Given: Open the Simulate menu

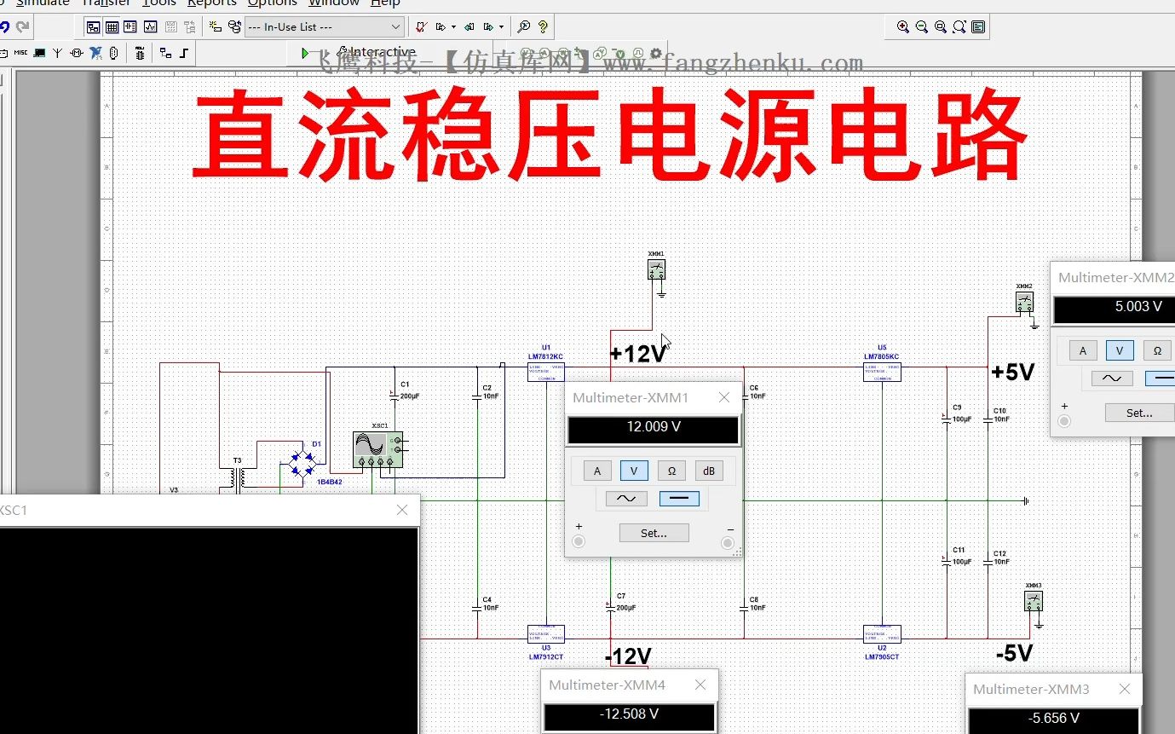Looking at the screenshot, I should coord(43,3).
